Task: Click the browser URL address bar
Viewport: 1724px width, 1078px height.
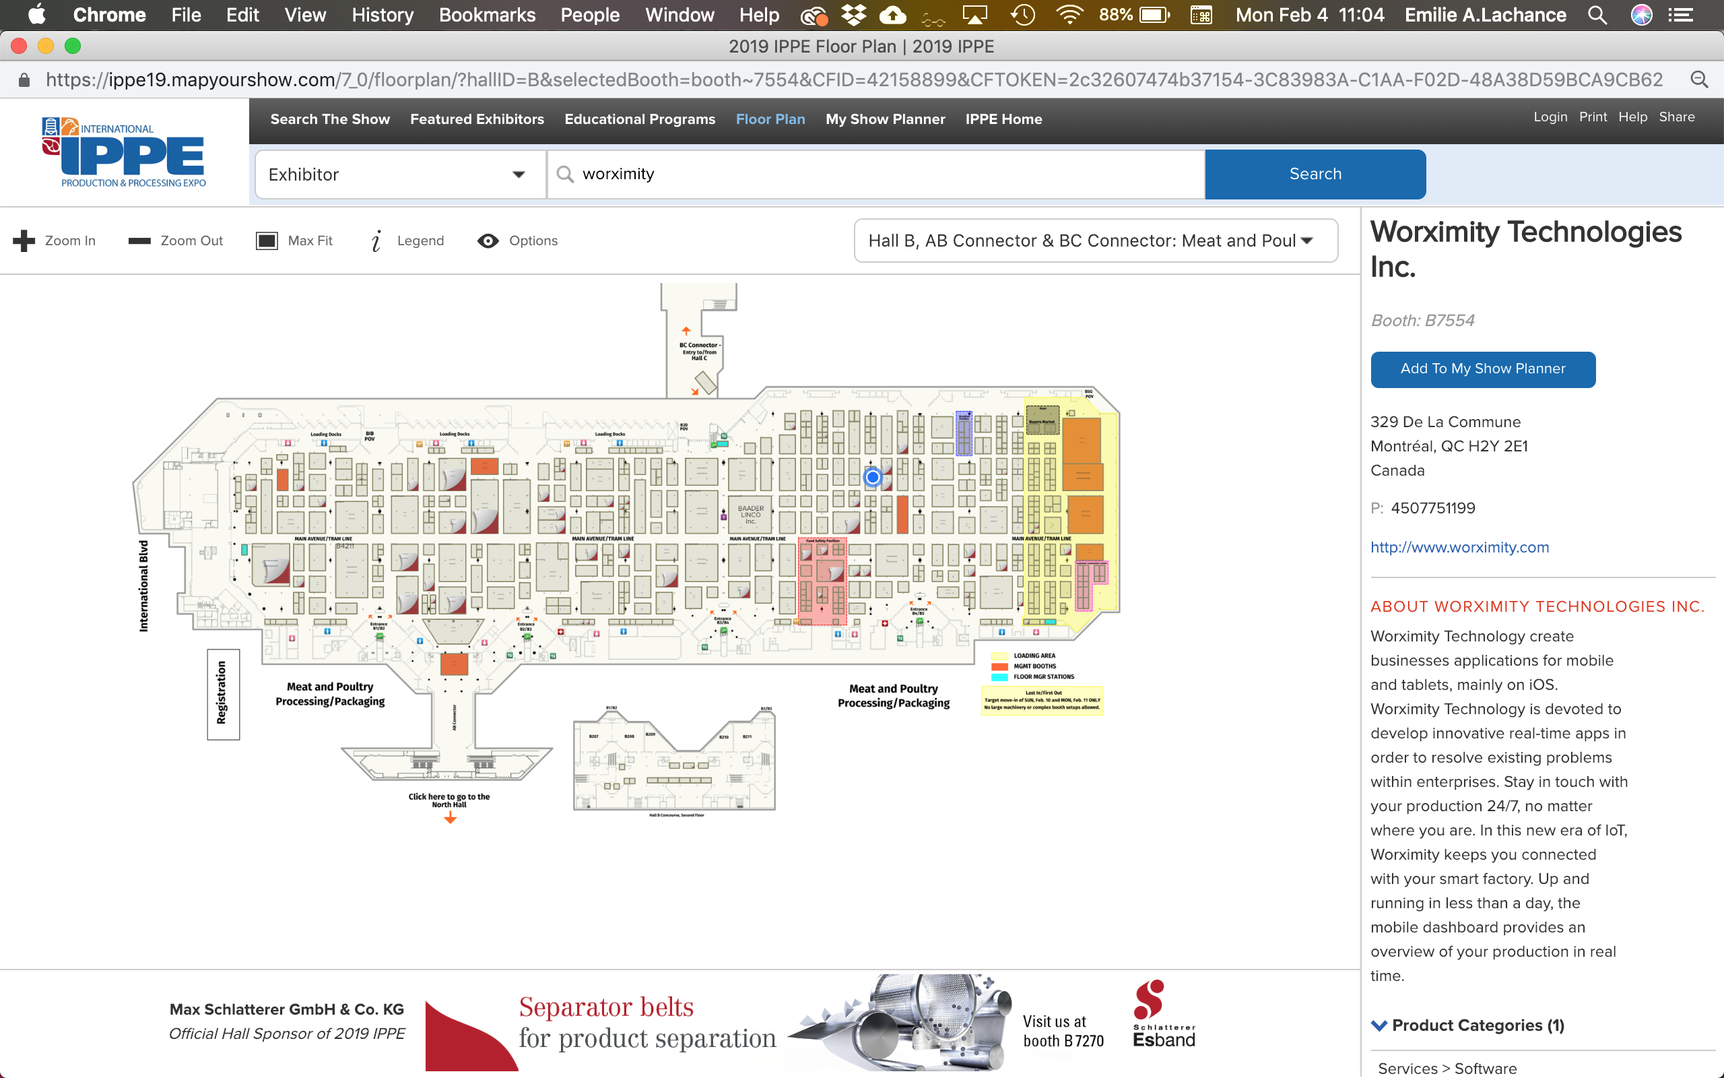Action: [853, 80]
